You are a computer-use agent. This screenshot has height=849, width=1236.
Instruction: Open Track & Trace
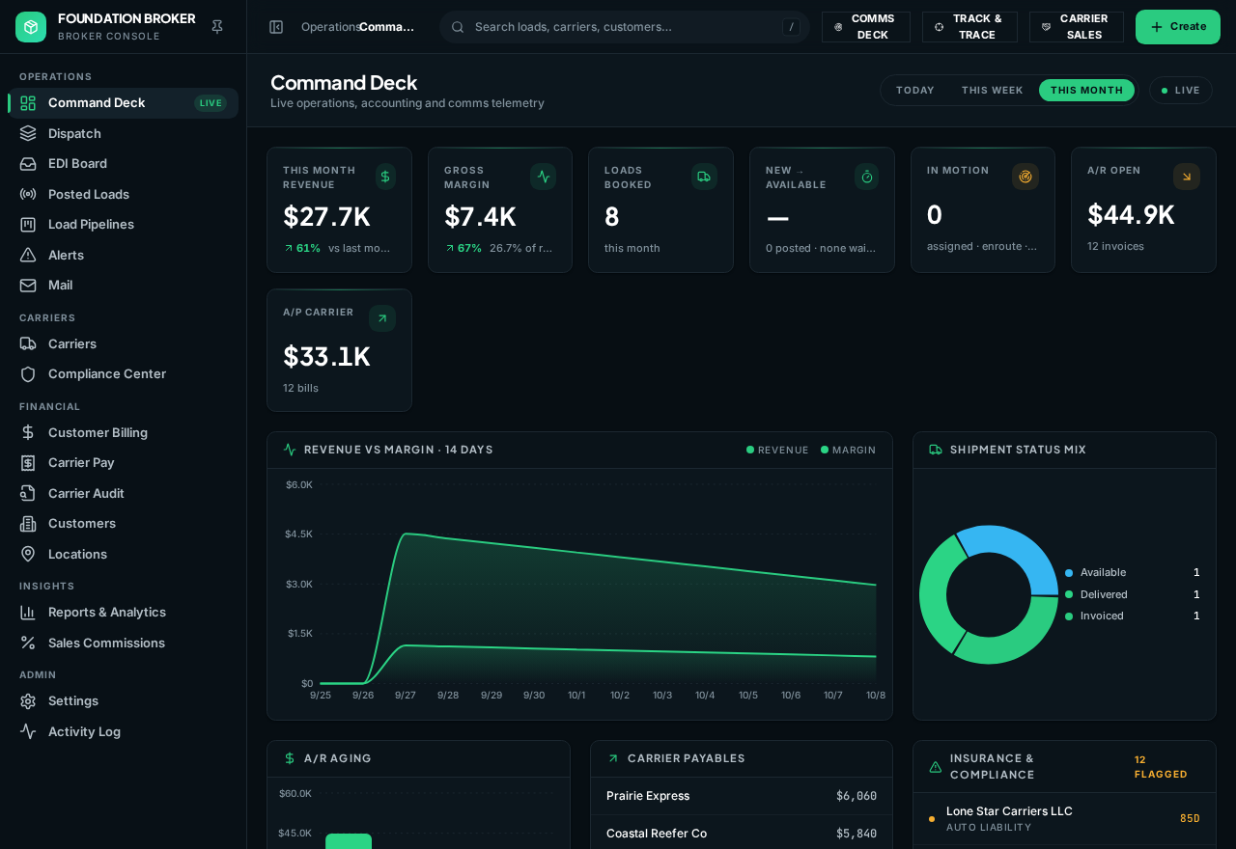(969, 27)
